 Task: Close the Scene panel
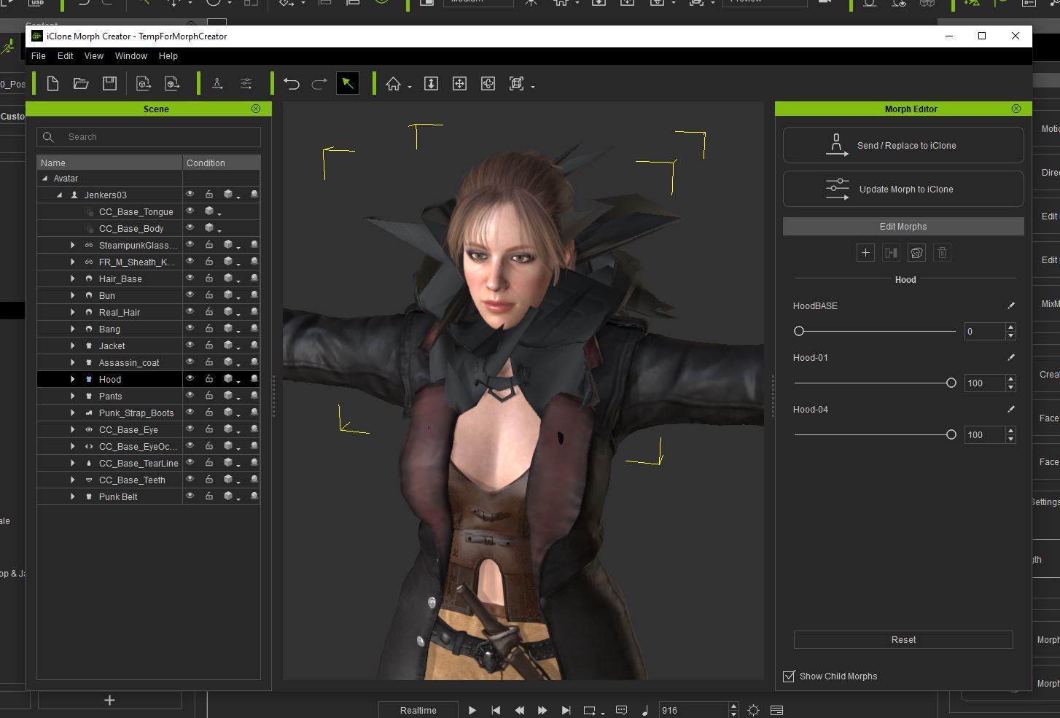(x=256, y=109)
